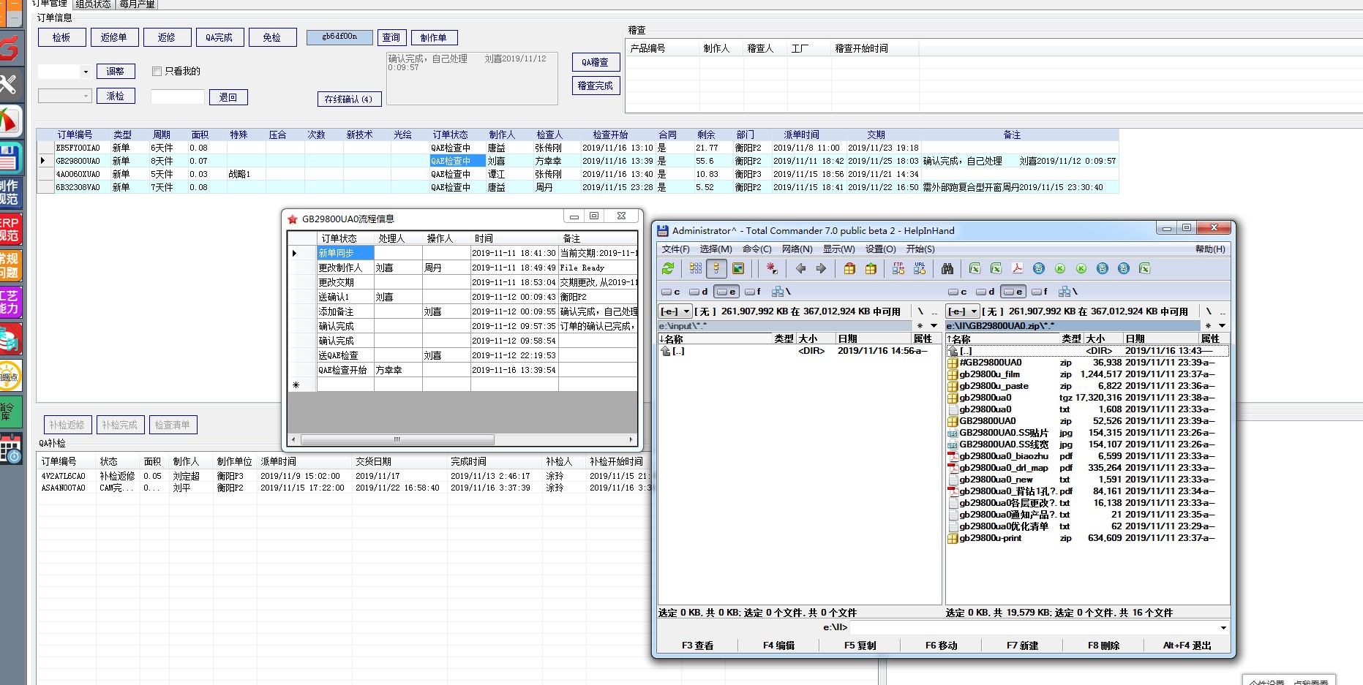Click the pack files gift-box icon

(x=849, y=269)
